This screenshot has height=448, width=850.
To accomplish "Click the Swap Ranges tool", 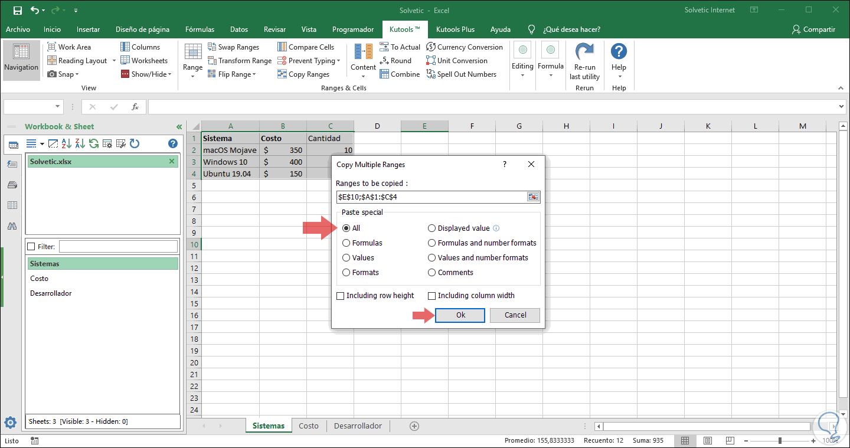I will [233, 47].
